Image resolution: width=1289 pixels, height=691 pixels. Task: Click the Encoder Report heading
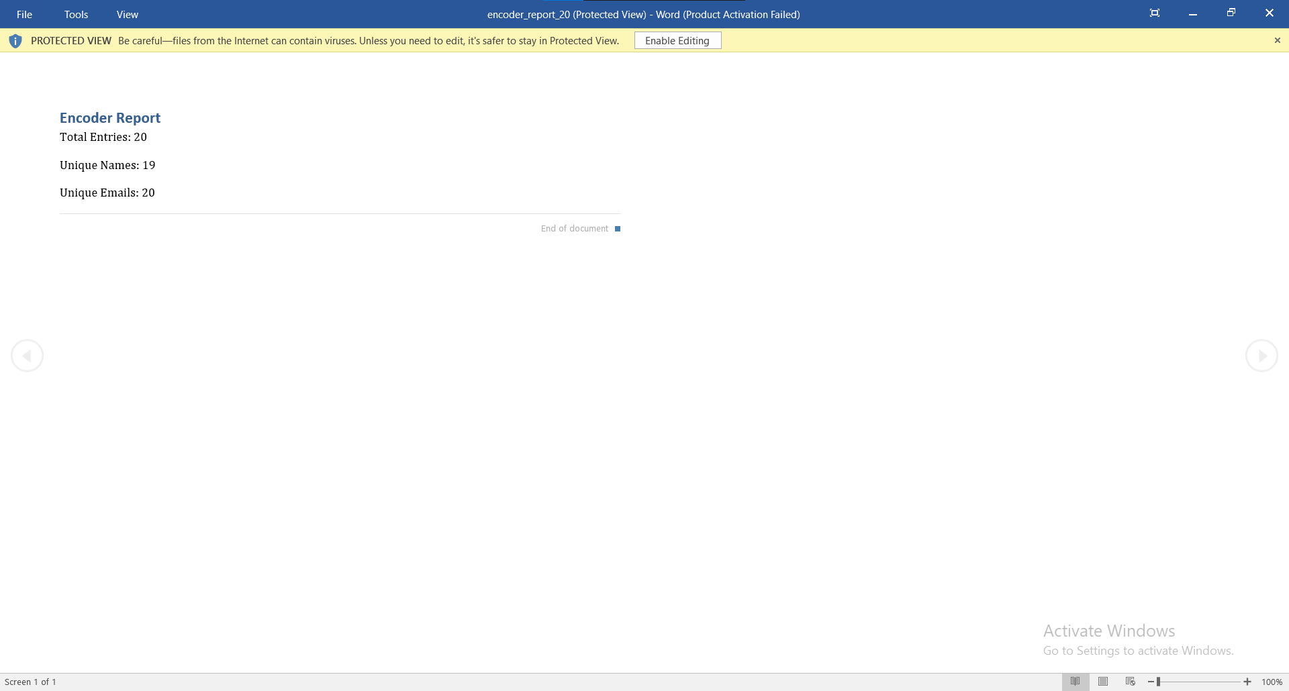click(x=110, y=117)
